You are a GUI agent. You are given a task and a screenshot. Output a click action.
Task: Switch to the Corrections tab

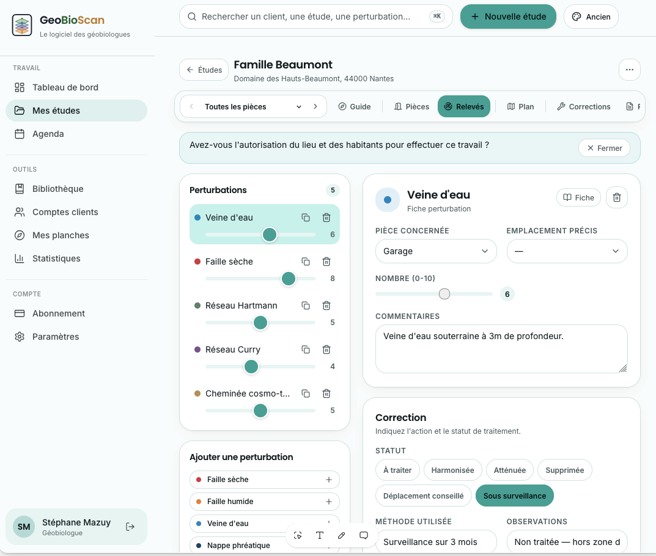click(584, 106)
